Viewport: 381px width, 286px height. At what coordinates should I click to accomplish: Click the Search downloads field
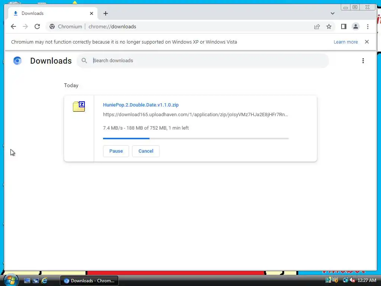[203, 61]
